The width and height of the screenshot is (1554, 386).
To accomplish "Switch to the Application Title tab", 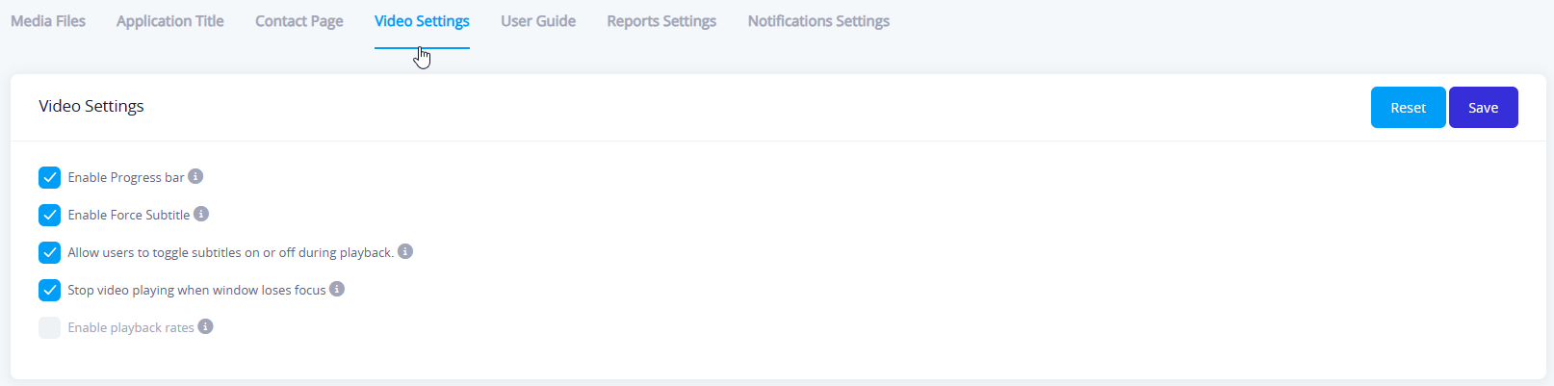I will click(170, 21).
